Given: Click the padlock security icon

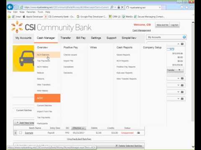Looking at the screenshot, I should [119, 7].
